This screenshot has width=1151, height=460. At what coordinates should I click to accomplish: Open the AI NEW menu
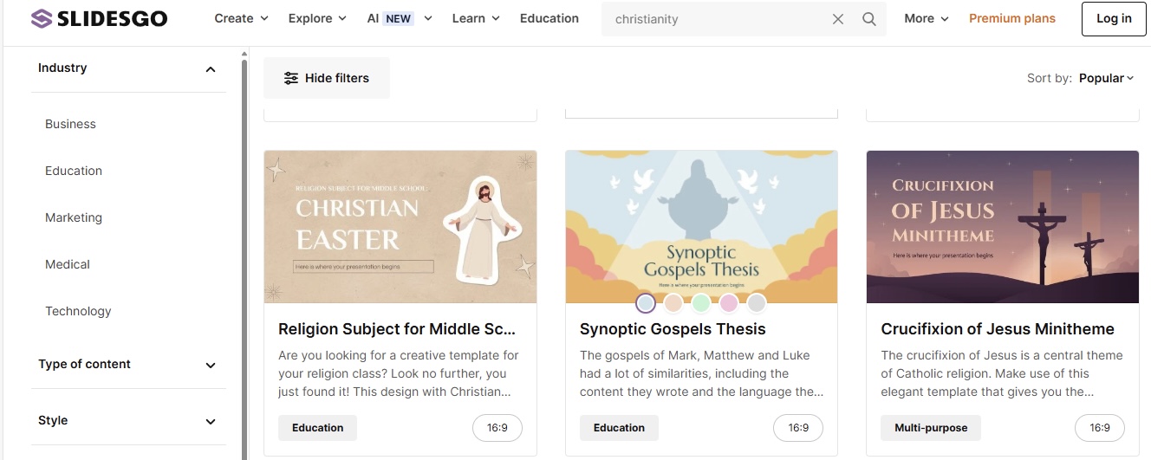(400, 18)
